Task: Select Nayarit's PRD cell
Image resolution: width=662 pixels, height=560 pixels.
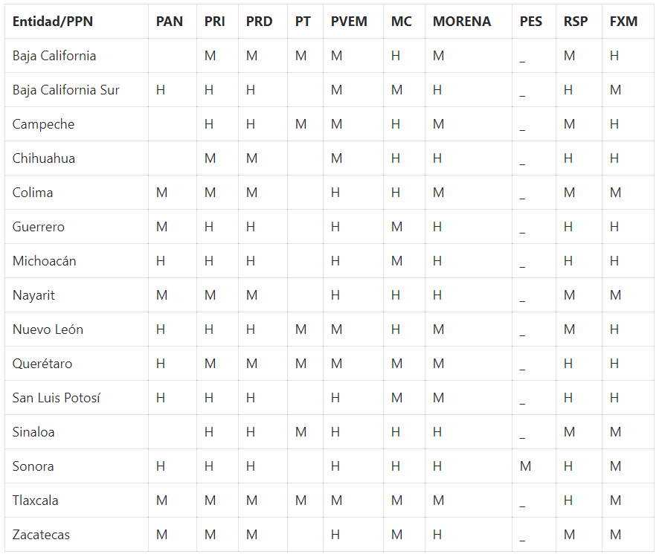Action: (x=251, y=295)
